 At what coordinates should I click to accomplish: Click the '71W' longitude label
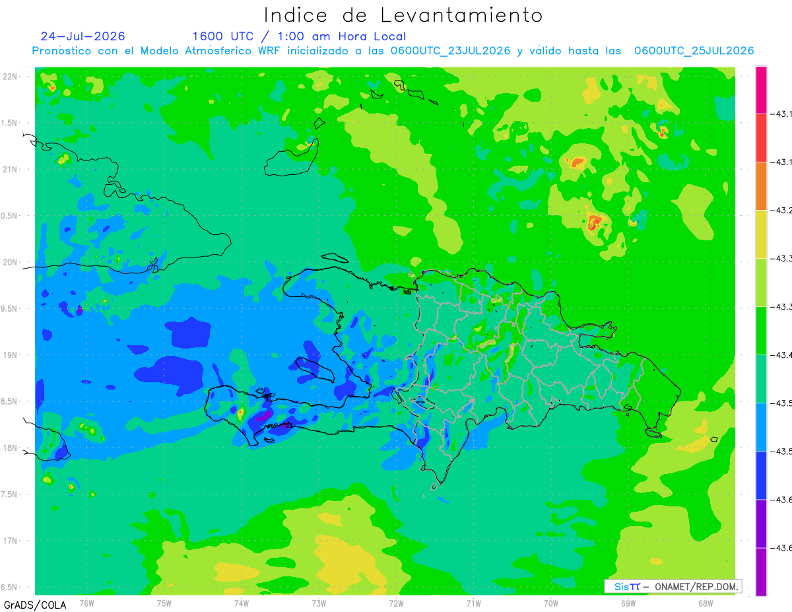coord(473,603)
